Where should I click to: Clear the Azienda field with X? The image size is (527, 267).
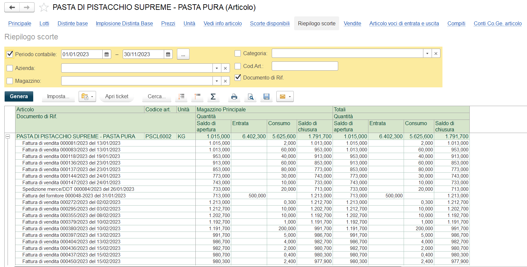click(x=225, y=68)
